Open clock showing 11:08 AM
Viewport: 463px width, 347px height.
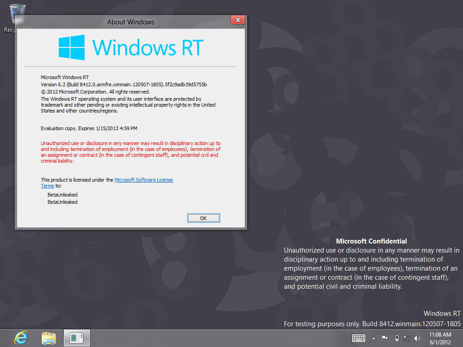[440, 338]
